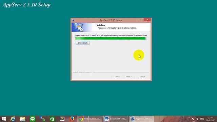Select the AppServ 2.5.10 Setup taskbar button
The width and height of the screenshot is (217, 122).
(141, 119)
